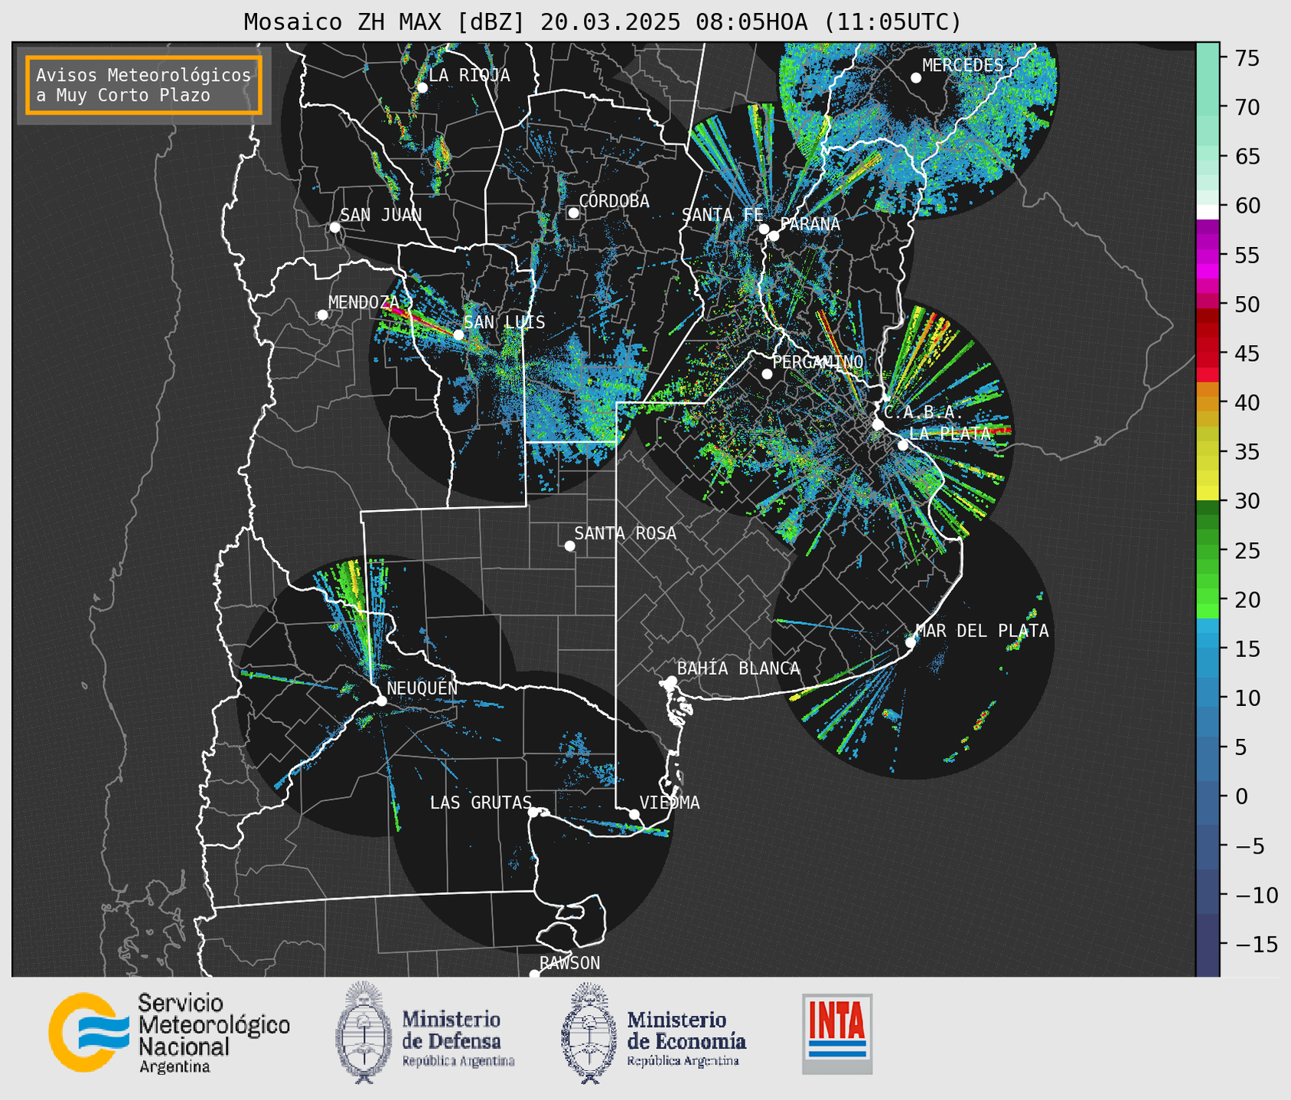Click the San Luis city marker dot
This screenshot has height=1100, width=1291.
pyautogui.click(x=458, y=335)
